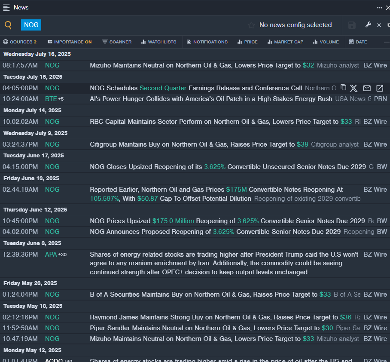This screenshot has width=390, height=362.
Task: Expand the +30 tickers next to APA
Action: [62, 255]
